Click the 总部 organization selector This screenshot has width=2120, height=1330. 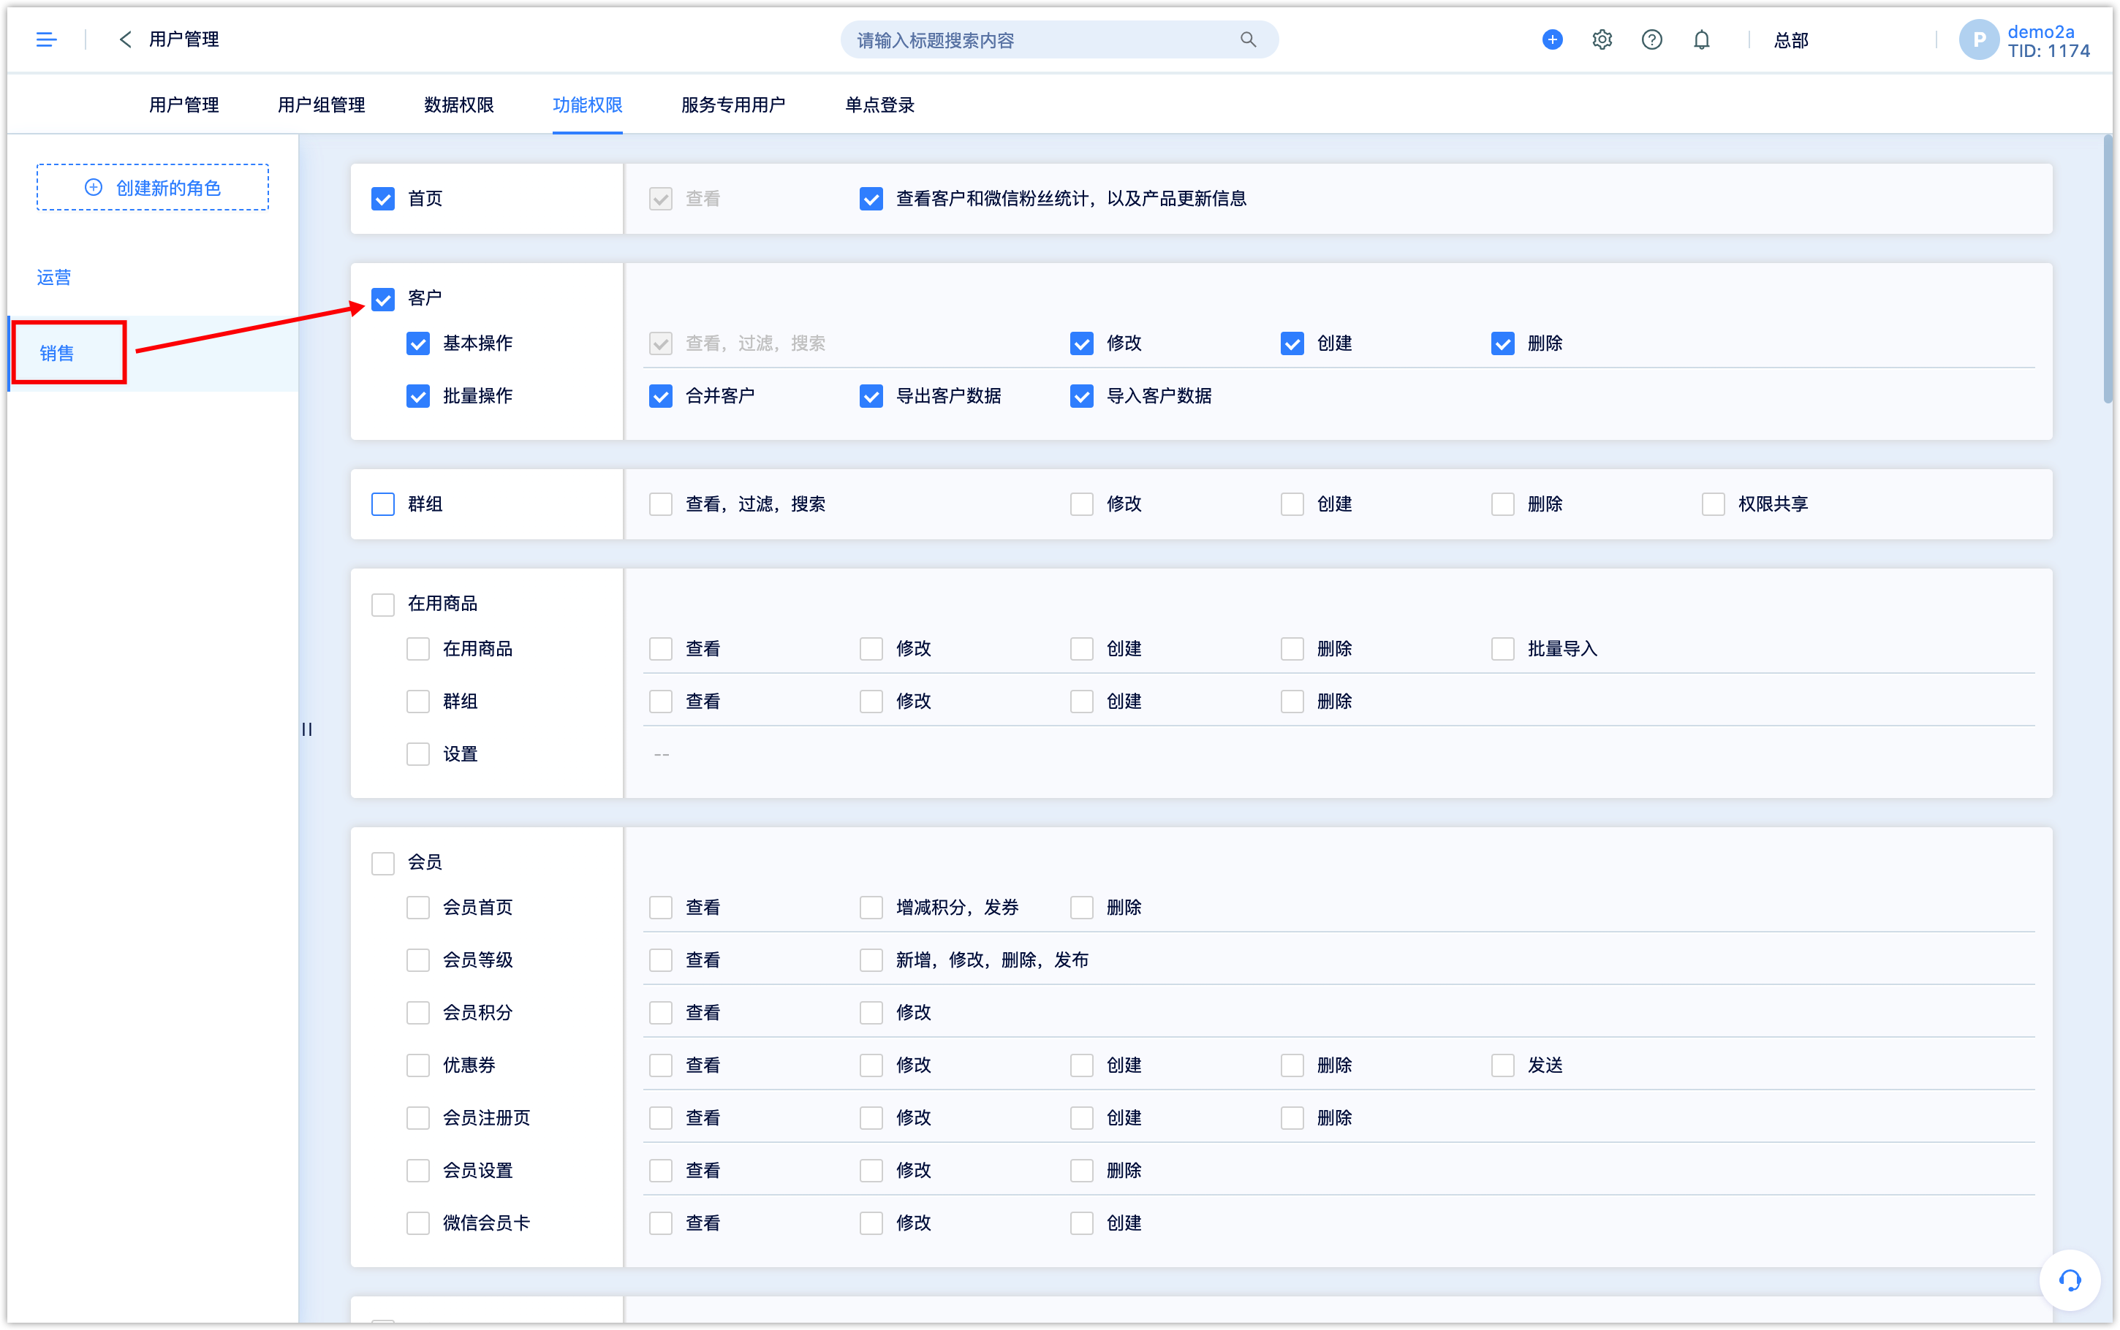coord(1790,39)
